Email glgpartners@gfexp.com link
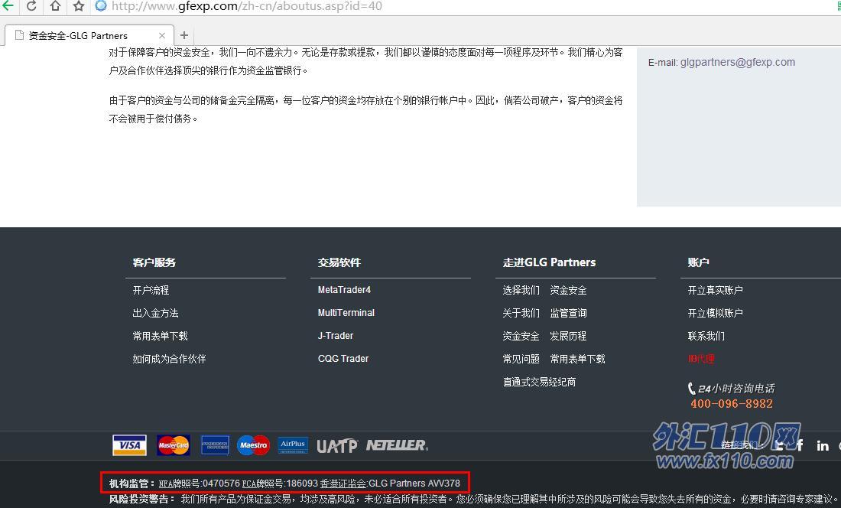The height and width of the screenshot is (508, 841). (738, 62)
